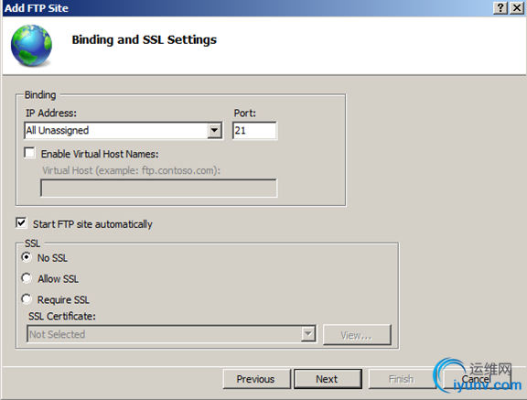Screen dimensions: 527x400
Task: Click the Binding and SSL Settings heading
Action: click(145, 40)
